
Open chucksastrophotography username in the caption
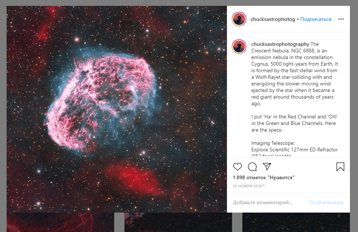[280, 44]
